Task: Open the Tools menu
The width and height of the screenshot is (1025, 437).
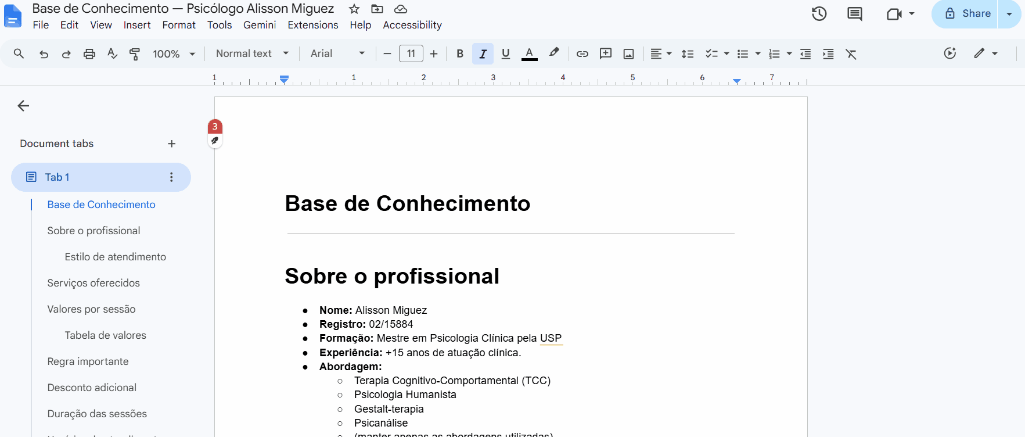Action: tap(220, 25)
